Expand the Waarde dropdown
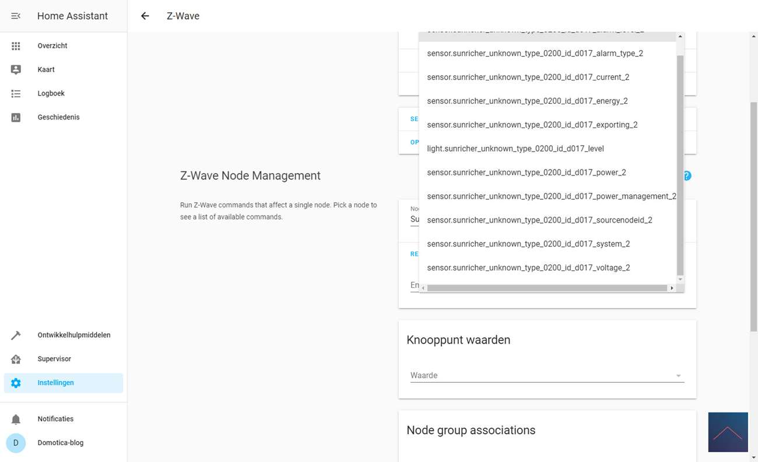The height and width of the screenshot is (462, 758). tap(678, 376)
